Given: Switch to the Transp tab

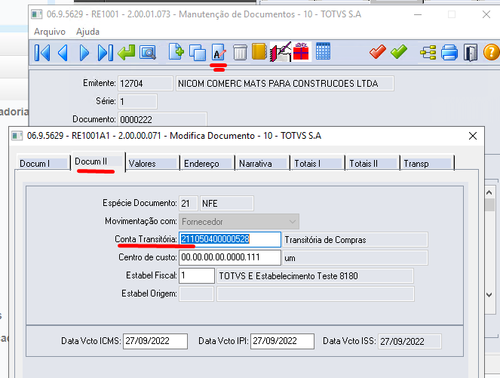Looking at the screenshot, I should pos(428,163).
